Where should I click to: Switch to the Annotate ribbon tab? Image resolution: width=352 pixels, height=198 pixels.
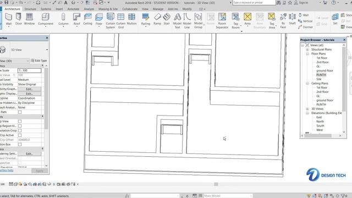tap(73, 9)
